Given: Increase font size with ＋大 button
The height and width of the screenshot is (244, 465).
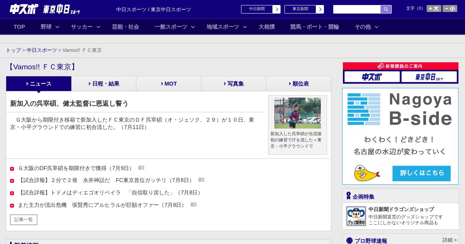Looking at the screenshot, I should [434, 9].
